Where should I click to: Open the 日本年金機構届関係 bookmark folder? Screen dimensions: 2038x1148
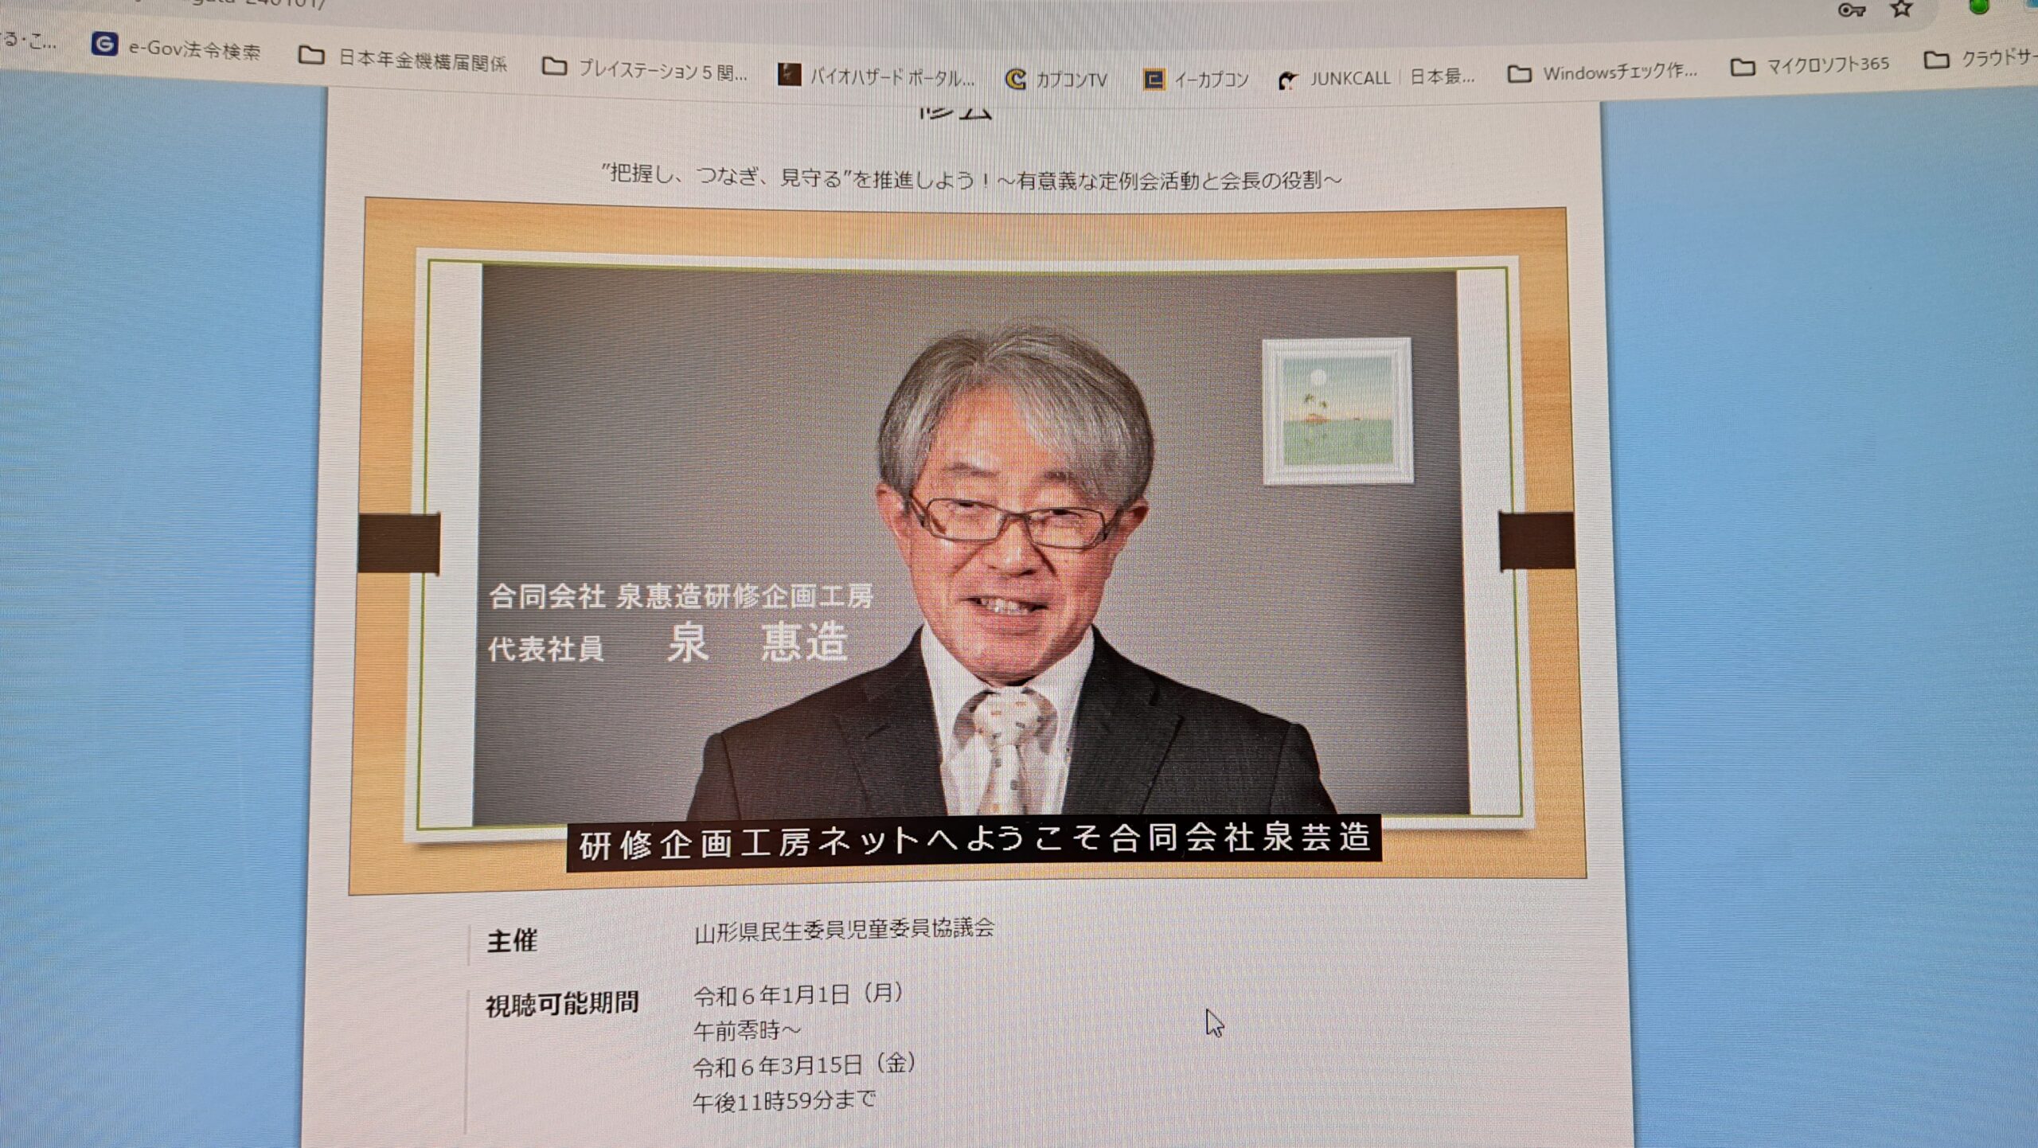(402, 59)
